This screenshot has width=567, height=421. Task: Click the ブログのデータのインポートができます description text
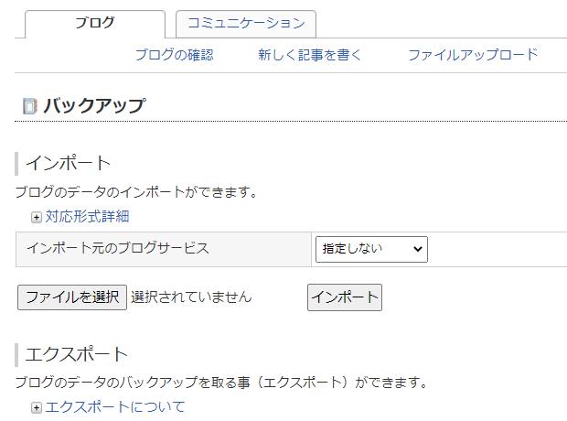tap(136, 192)
